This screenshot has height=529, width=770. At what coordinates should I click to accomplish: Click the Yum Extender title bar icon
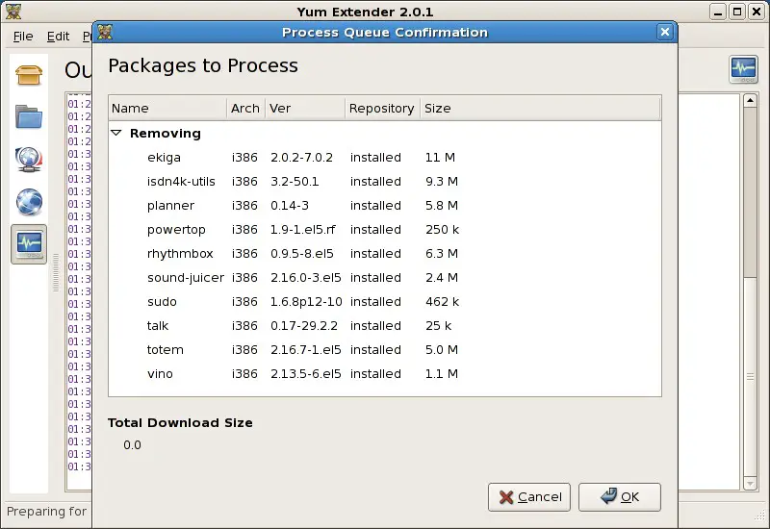tap(13, 12)
